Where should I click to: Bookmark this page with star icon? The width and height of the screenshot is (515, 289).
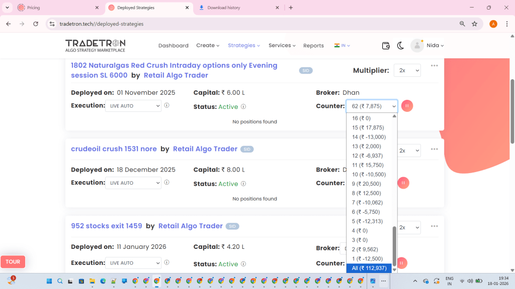click(x=474, y=24)
